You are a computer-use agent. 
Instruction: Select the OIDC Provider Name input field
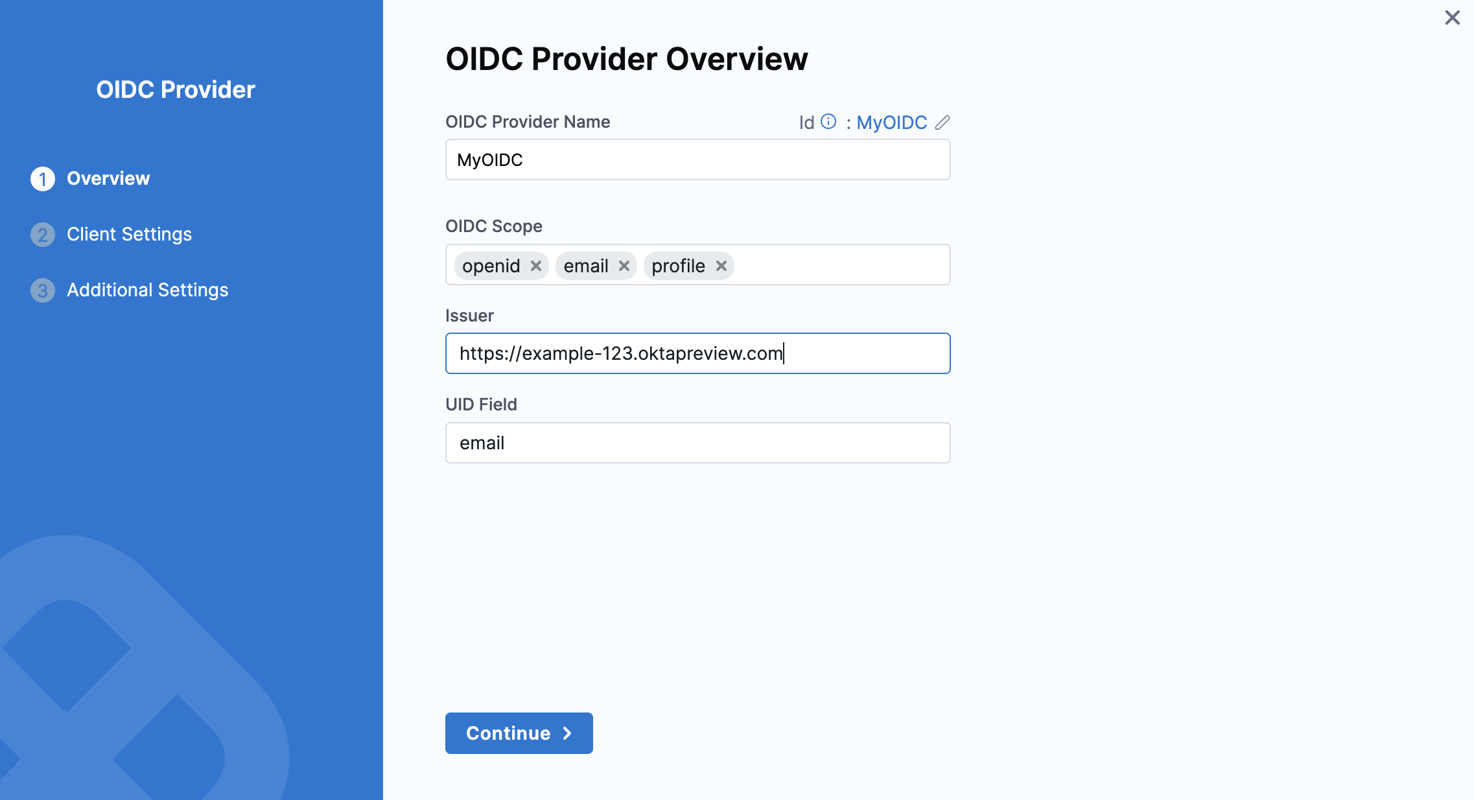(x=697, y=159)
